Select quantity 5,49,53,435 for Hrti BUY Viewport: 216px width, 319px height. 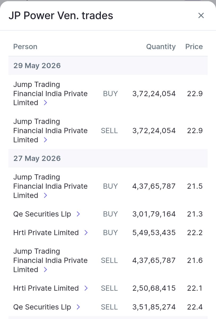[154, 233]
